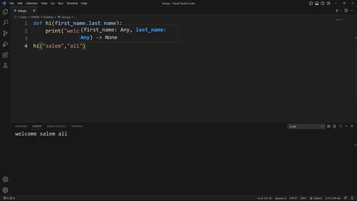Select Python interpreter 3.11.2 64-bit

coord(332,198)
